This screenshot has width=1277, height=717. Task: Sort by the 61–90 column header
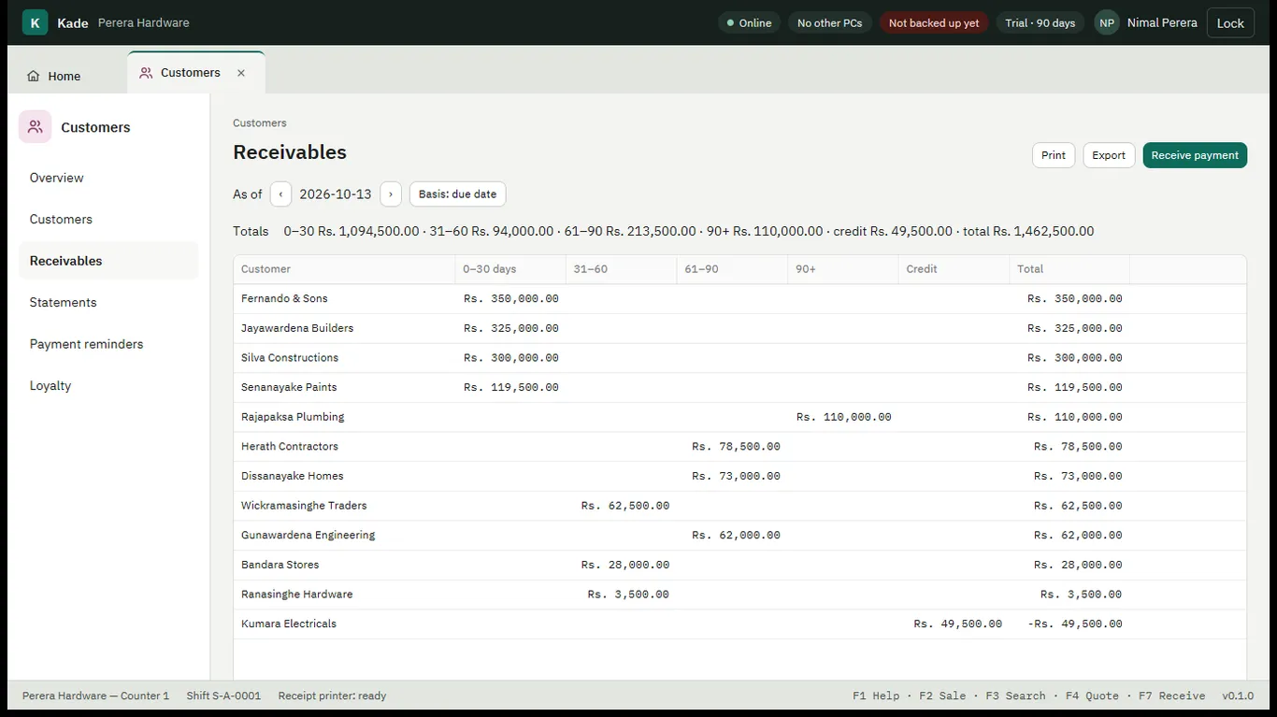(x=732, y=269)
